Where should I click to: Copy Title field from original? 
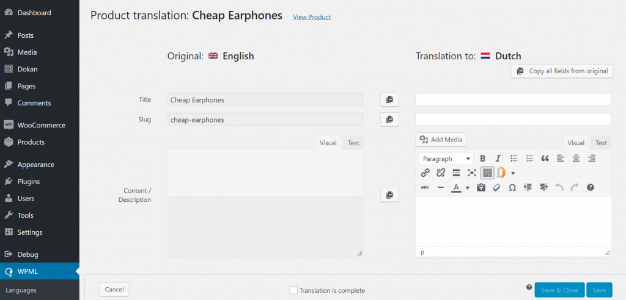(389, 99)
